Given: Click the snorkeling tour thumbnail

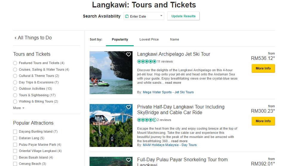Looking at the screenshot, I should (x=111, y=161).
